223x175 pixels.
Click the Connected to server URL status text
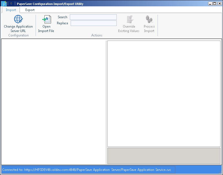87,170
